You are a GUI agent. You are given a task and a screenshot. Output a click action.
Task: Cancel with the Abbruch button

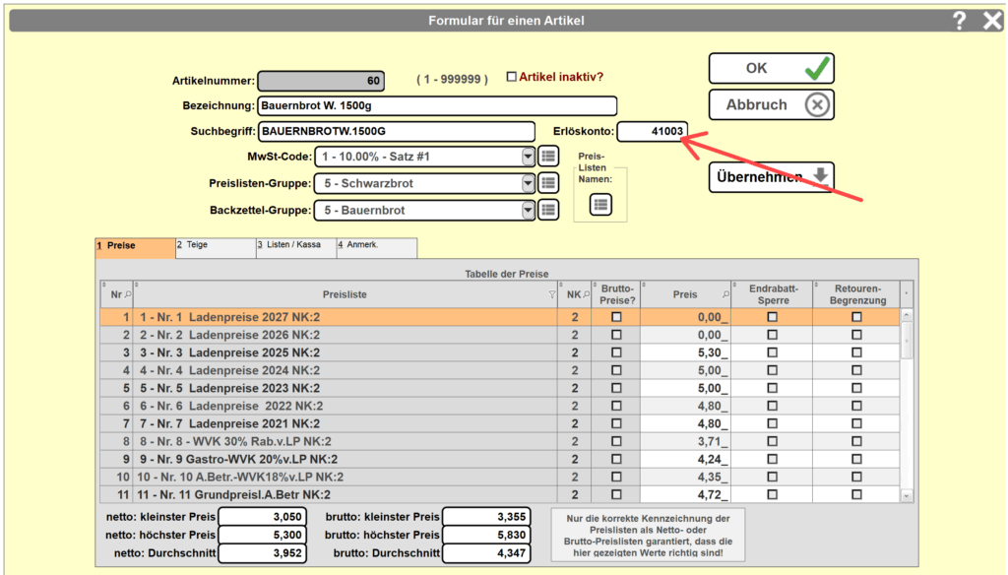coord(771,104)
